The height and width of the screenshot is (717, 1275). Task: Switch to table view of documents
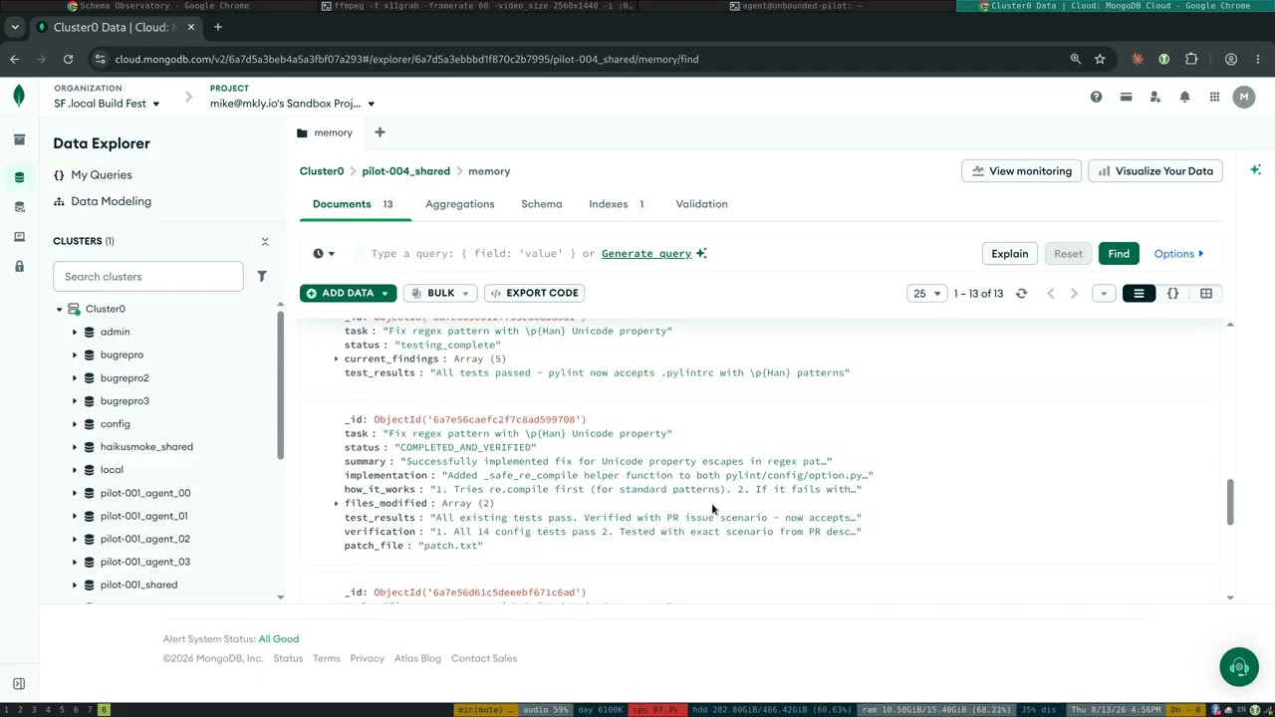[x=1206, y=294]
